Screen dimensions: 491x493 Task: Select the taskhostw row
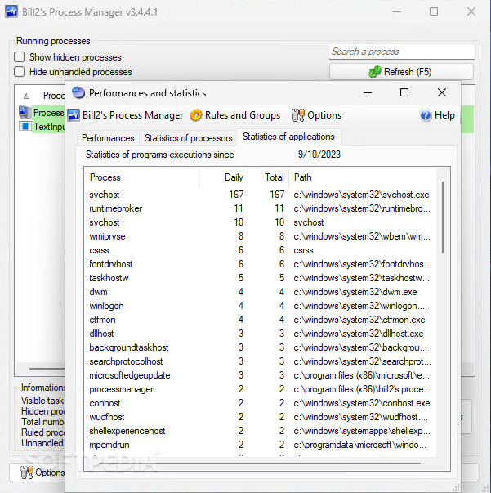[260, 278]
